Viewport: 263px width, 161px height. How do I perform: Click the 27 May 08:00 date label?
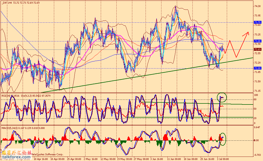coord(141,159)
